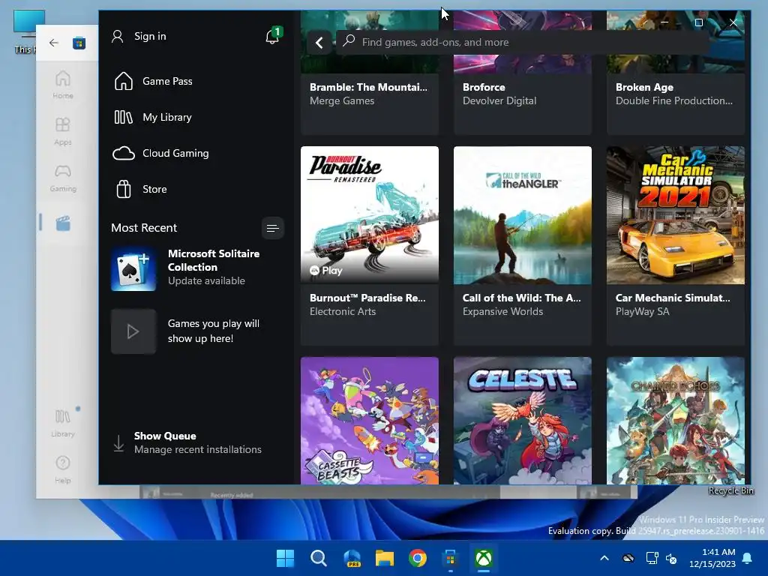The height and width of the screenshot is (576, 768).
Task: Open File Explorer from taskbar
Action: [385, 558]
